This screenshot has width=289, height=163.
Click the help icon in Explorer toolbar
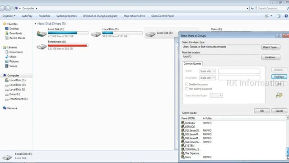[286, 16]
